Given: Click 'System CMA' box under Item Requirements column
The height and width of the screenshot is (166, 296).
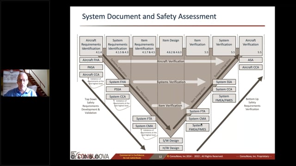Looking at the screenshot, I should (x=144, y=126).
